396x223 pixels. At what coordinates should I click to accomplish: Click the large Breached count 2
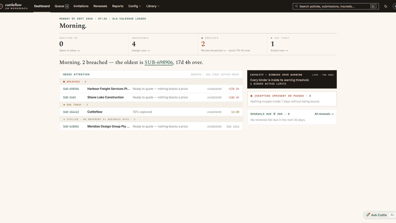pos(203,44)
